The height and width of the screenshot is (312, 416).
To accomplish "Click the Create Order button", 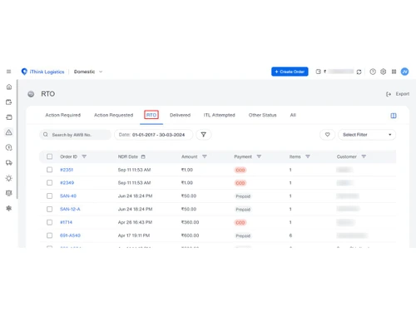I will tap(290, 72).
